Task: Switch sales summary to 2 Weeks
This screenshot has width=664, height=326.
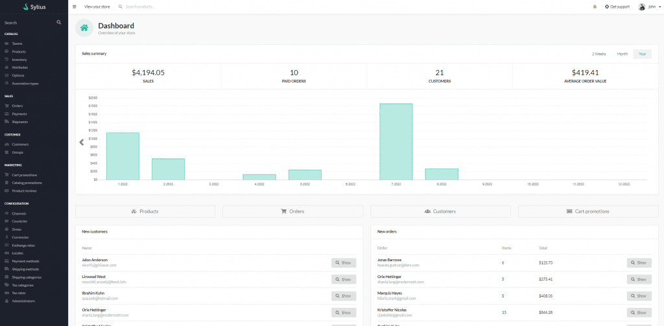Action: [x=599, y=54]
